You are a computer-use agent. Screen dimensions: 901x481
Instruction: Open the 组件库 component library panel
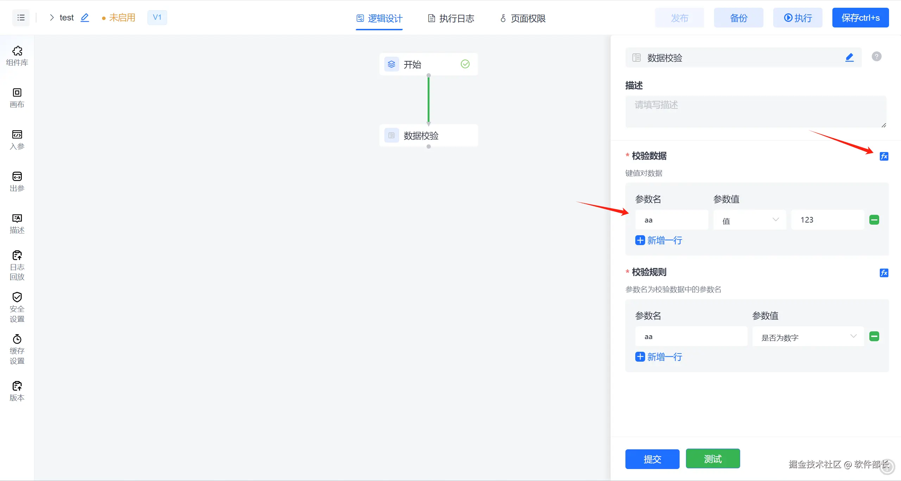(x=17, y=56)
